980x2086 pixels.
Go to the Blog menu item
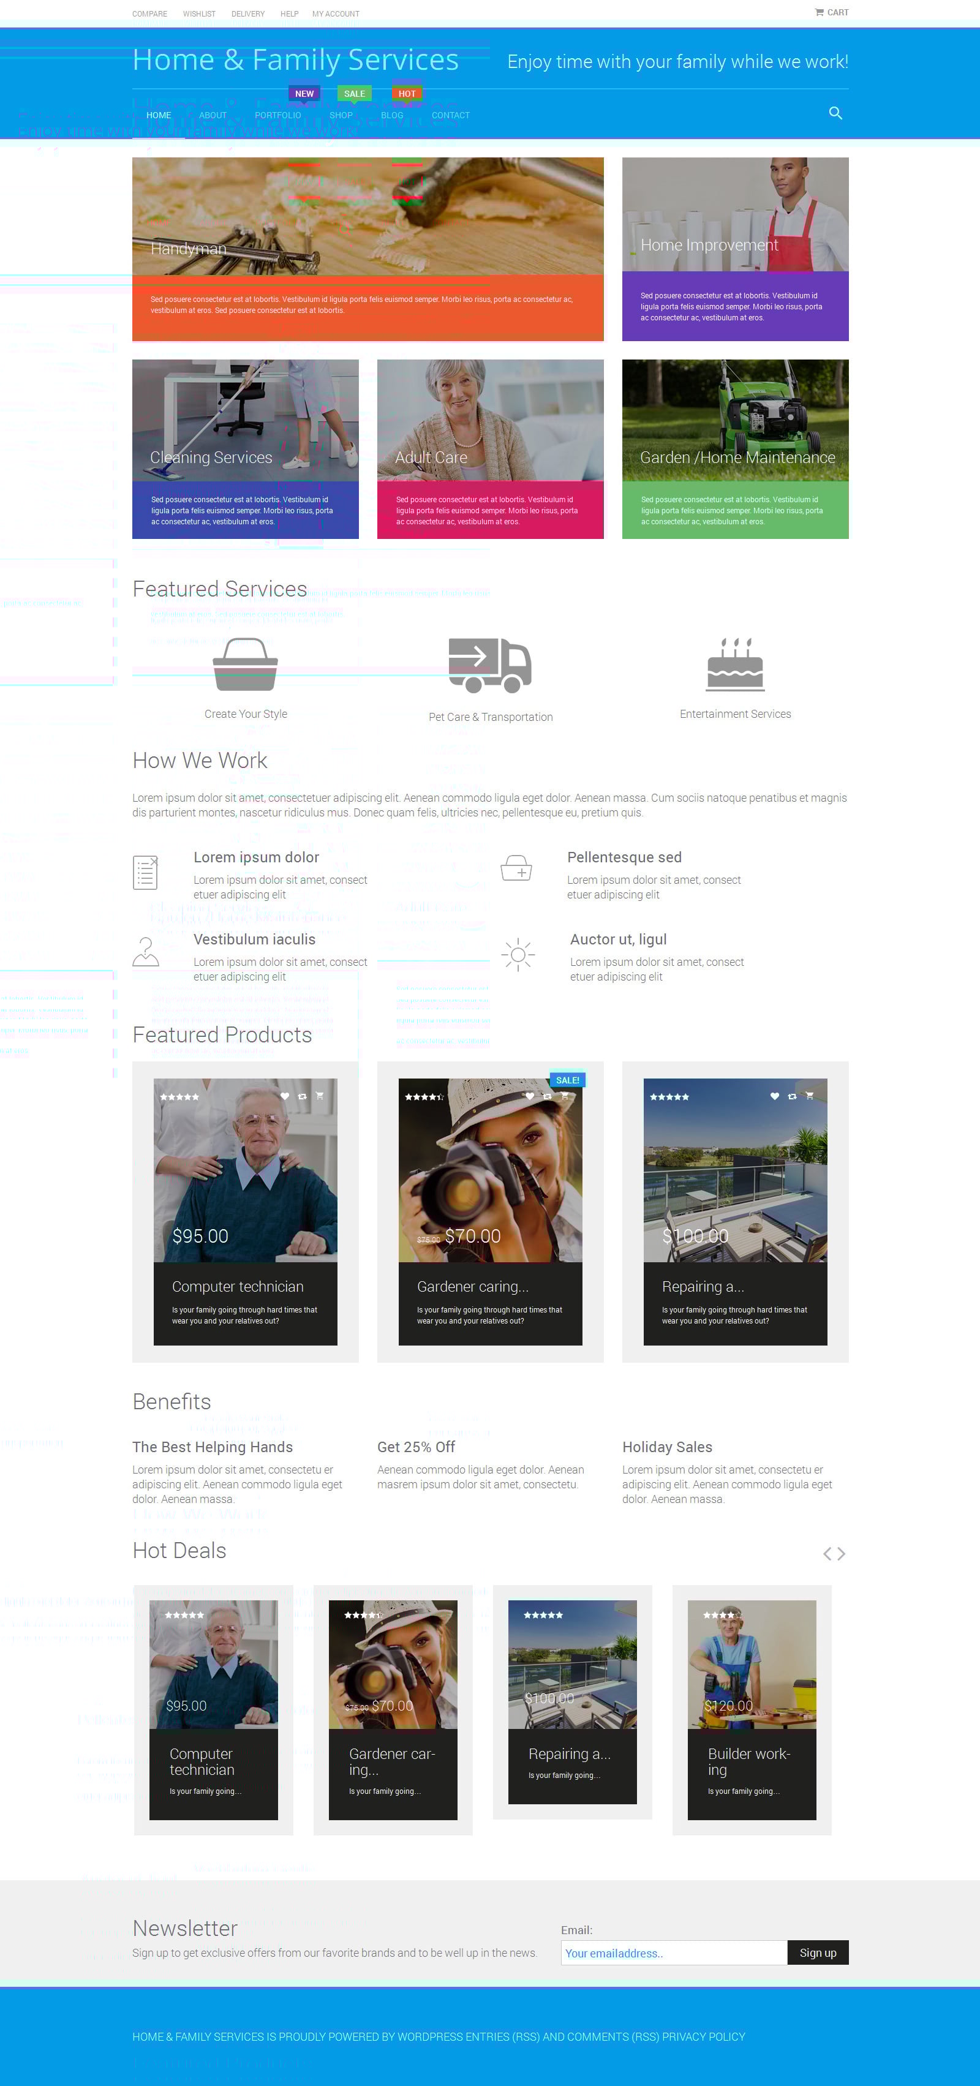click(392, 115)
